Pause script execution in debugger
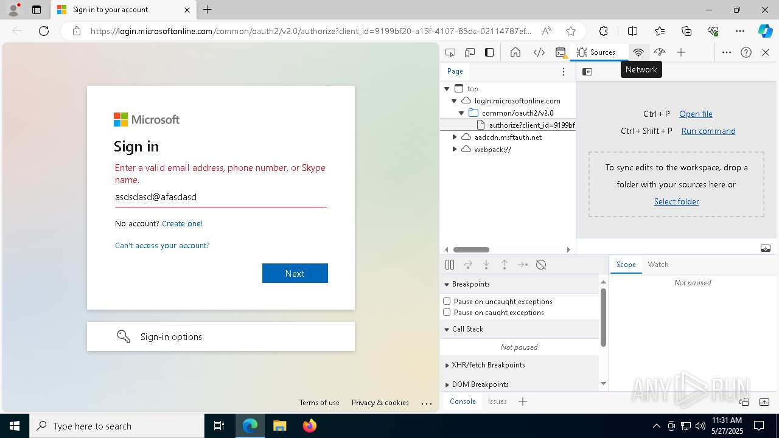 coord(450,265)
